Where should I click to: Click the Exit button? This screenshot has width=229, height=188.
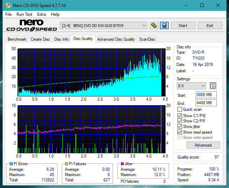[210, 26]
